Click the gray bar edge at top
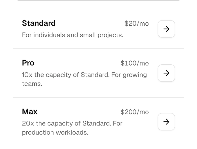 98,0
